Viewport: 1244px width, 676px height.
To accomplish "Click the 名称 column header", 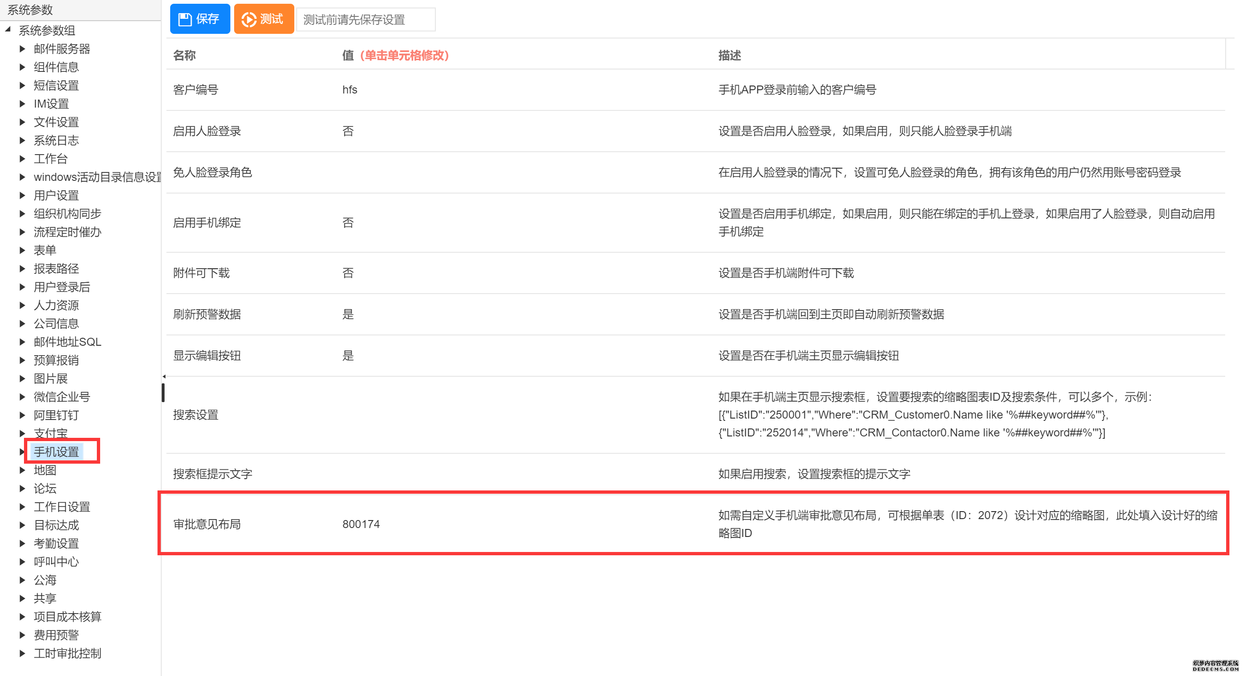I will [x=184, y=55].
